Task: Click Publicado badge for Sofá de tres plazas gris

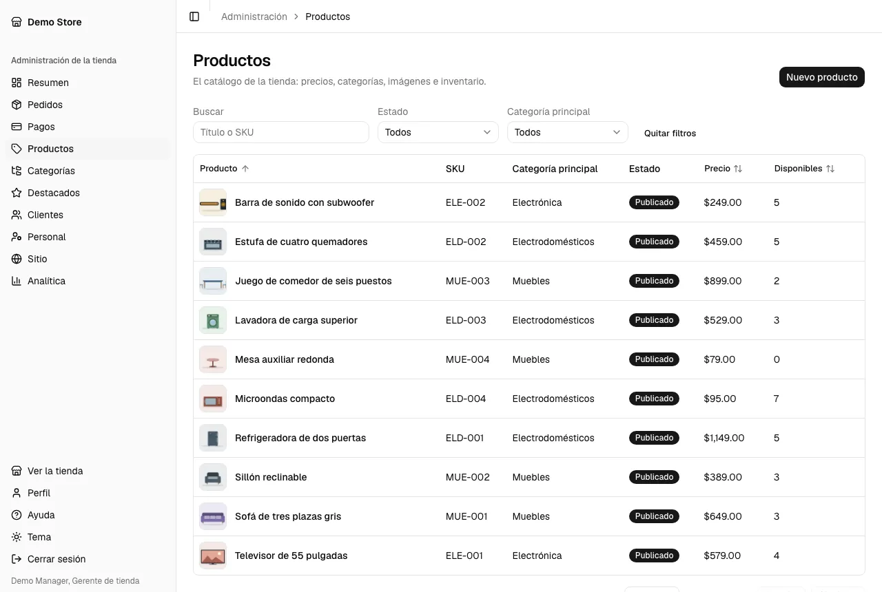Action: [654, 516]
